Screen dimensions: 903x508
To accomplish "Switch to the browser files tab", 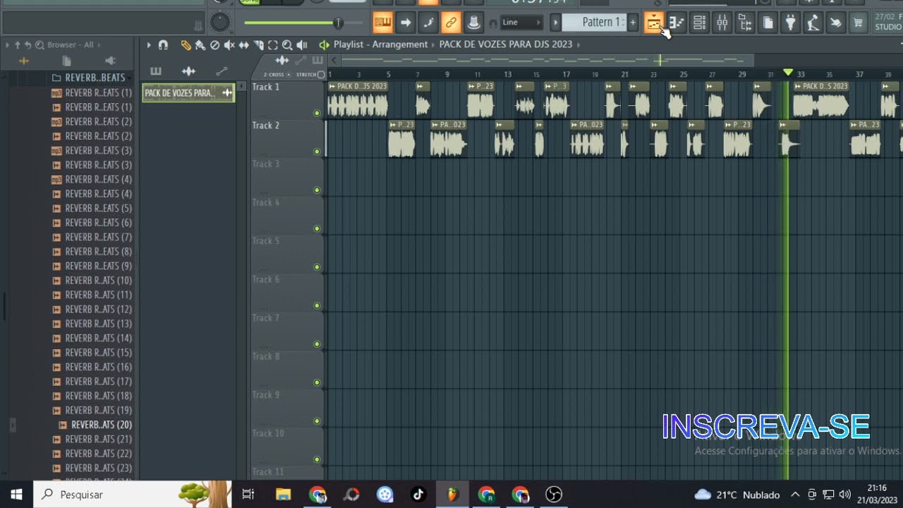I will pos(66,61).
